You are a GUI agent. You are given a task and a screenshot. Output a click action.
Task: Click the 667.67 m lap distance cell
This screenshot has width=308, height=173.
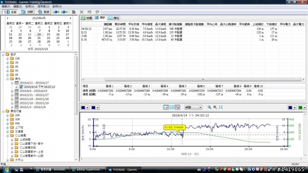point(107,39)
